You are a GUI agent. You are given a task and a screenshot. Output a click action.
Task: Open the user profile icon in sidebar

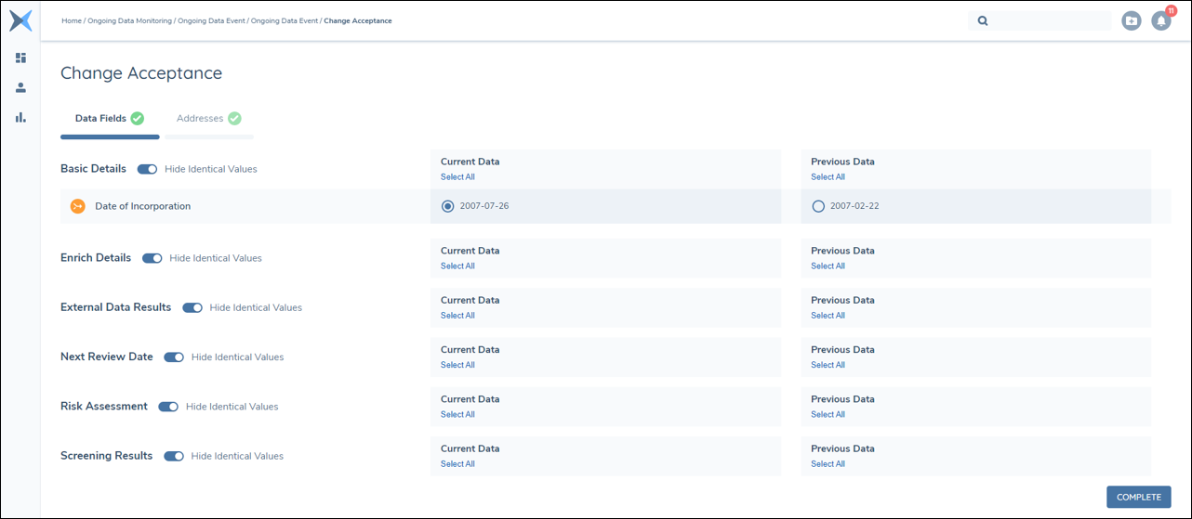[x=20, y=87]
